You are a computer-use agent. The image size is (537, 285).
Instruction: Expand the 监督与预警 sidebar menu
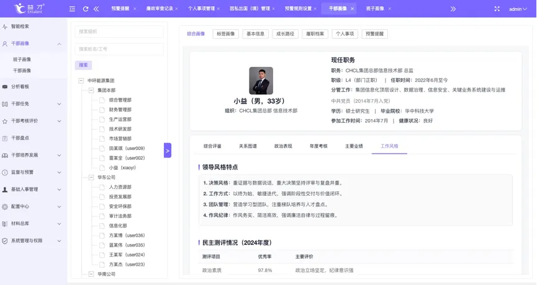pos(33,172)
